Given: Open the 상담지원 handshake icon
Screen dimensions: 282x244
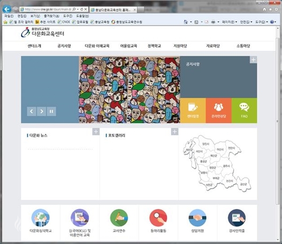Looking at the screenshot, I should [197, 218].
